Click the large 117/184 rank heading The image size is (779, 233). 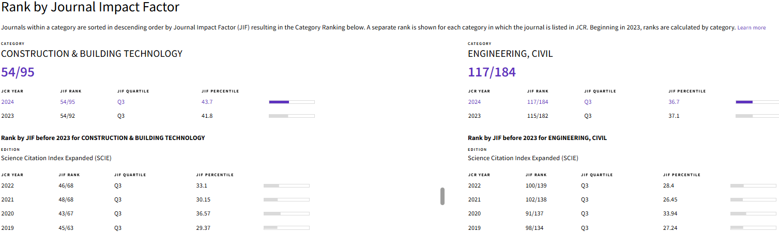492,72
